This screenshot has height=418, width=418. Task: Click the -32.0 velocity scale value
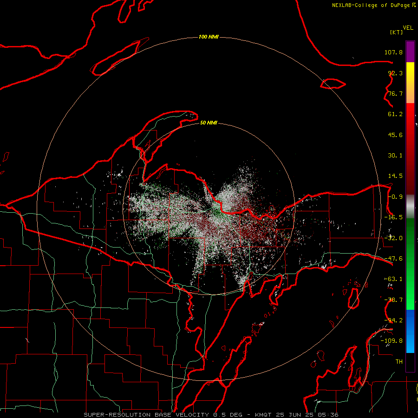[x=393, y=238]
